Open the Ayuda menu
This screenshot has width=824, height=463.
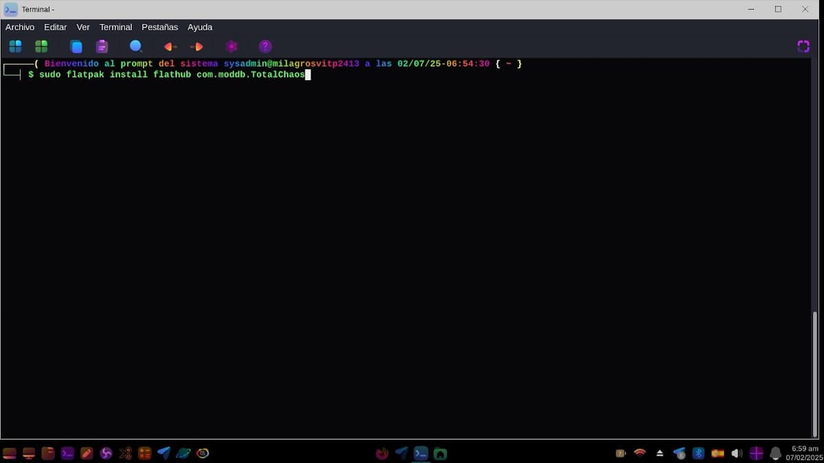tap(200, 27)
